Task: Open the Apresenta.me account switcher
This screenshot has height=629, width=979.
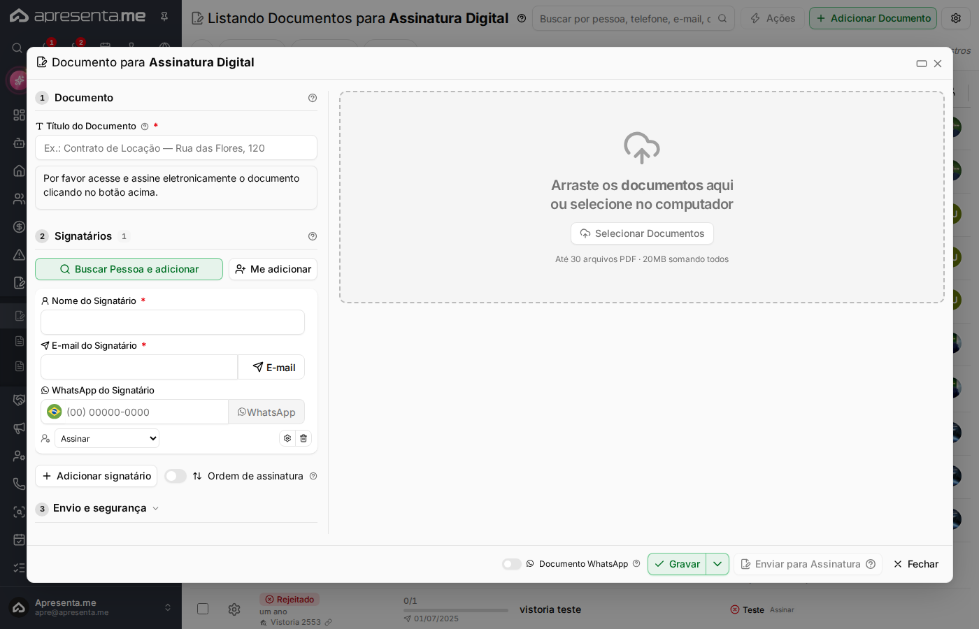Action: click(91, 607)
